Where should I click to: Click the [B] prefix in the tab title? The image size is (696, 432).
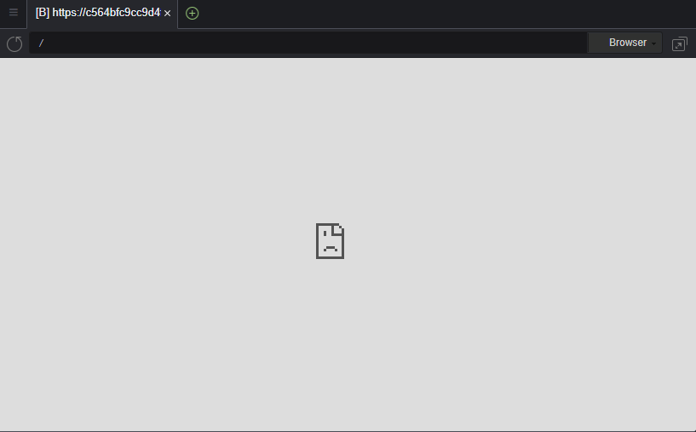(x=42, y=13)
